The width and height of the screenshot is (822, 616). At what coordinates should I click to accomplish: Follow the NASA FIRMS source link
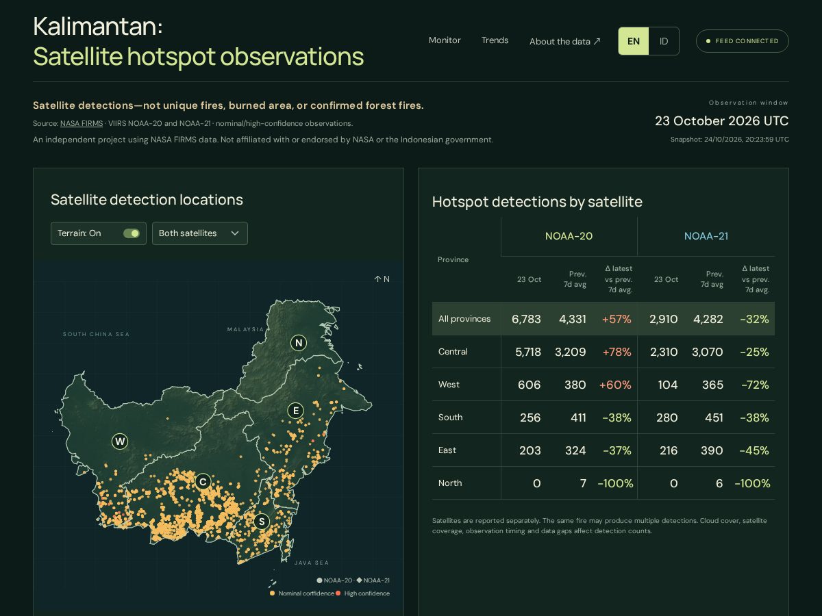pos(82,124)
